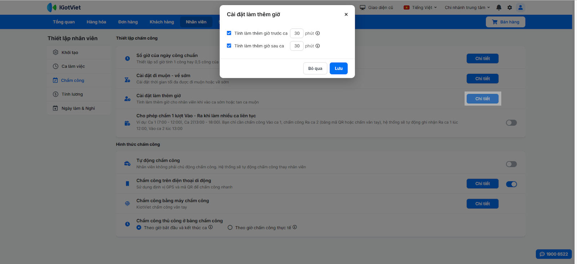Screen dimensions: 577x264
Task: Go to the 'Tổng quan' tab
Action: pyautogui.click(x=64, y=22)
